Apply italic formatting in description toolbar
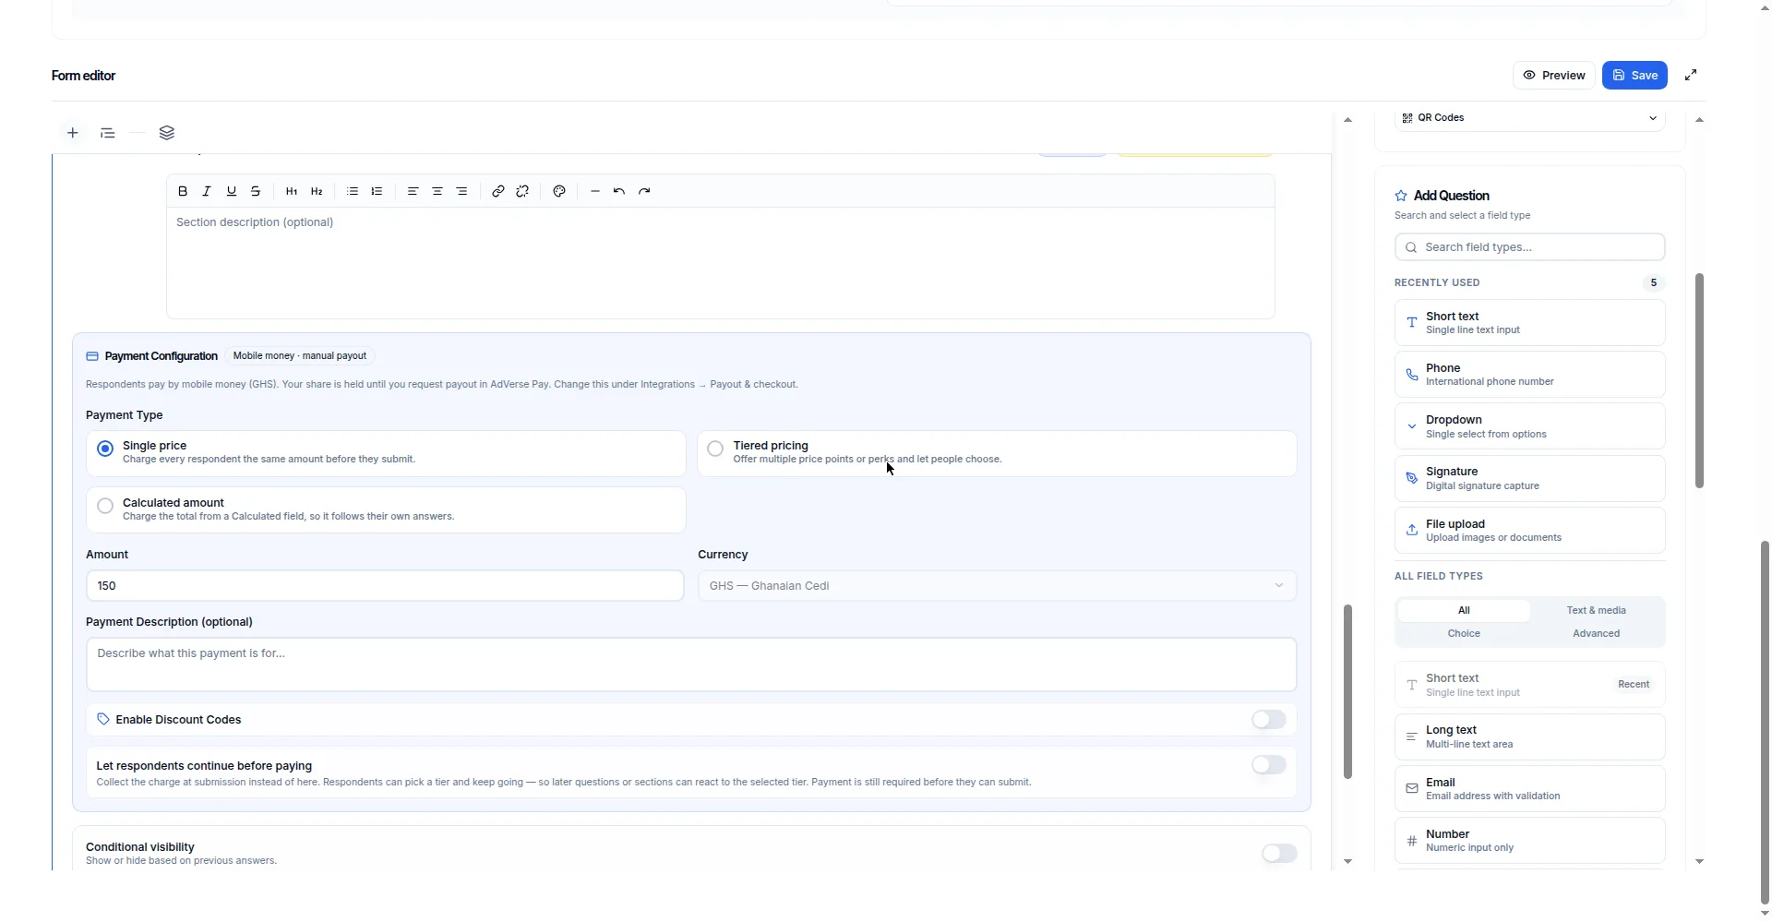Viewport: 1772px width, 922px height. [x=207, y=191]
